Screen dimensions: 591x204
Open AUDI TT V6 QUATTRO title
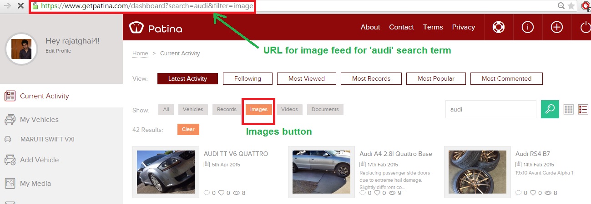pyautogui.click(x=236, y=154)
